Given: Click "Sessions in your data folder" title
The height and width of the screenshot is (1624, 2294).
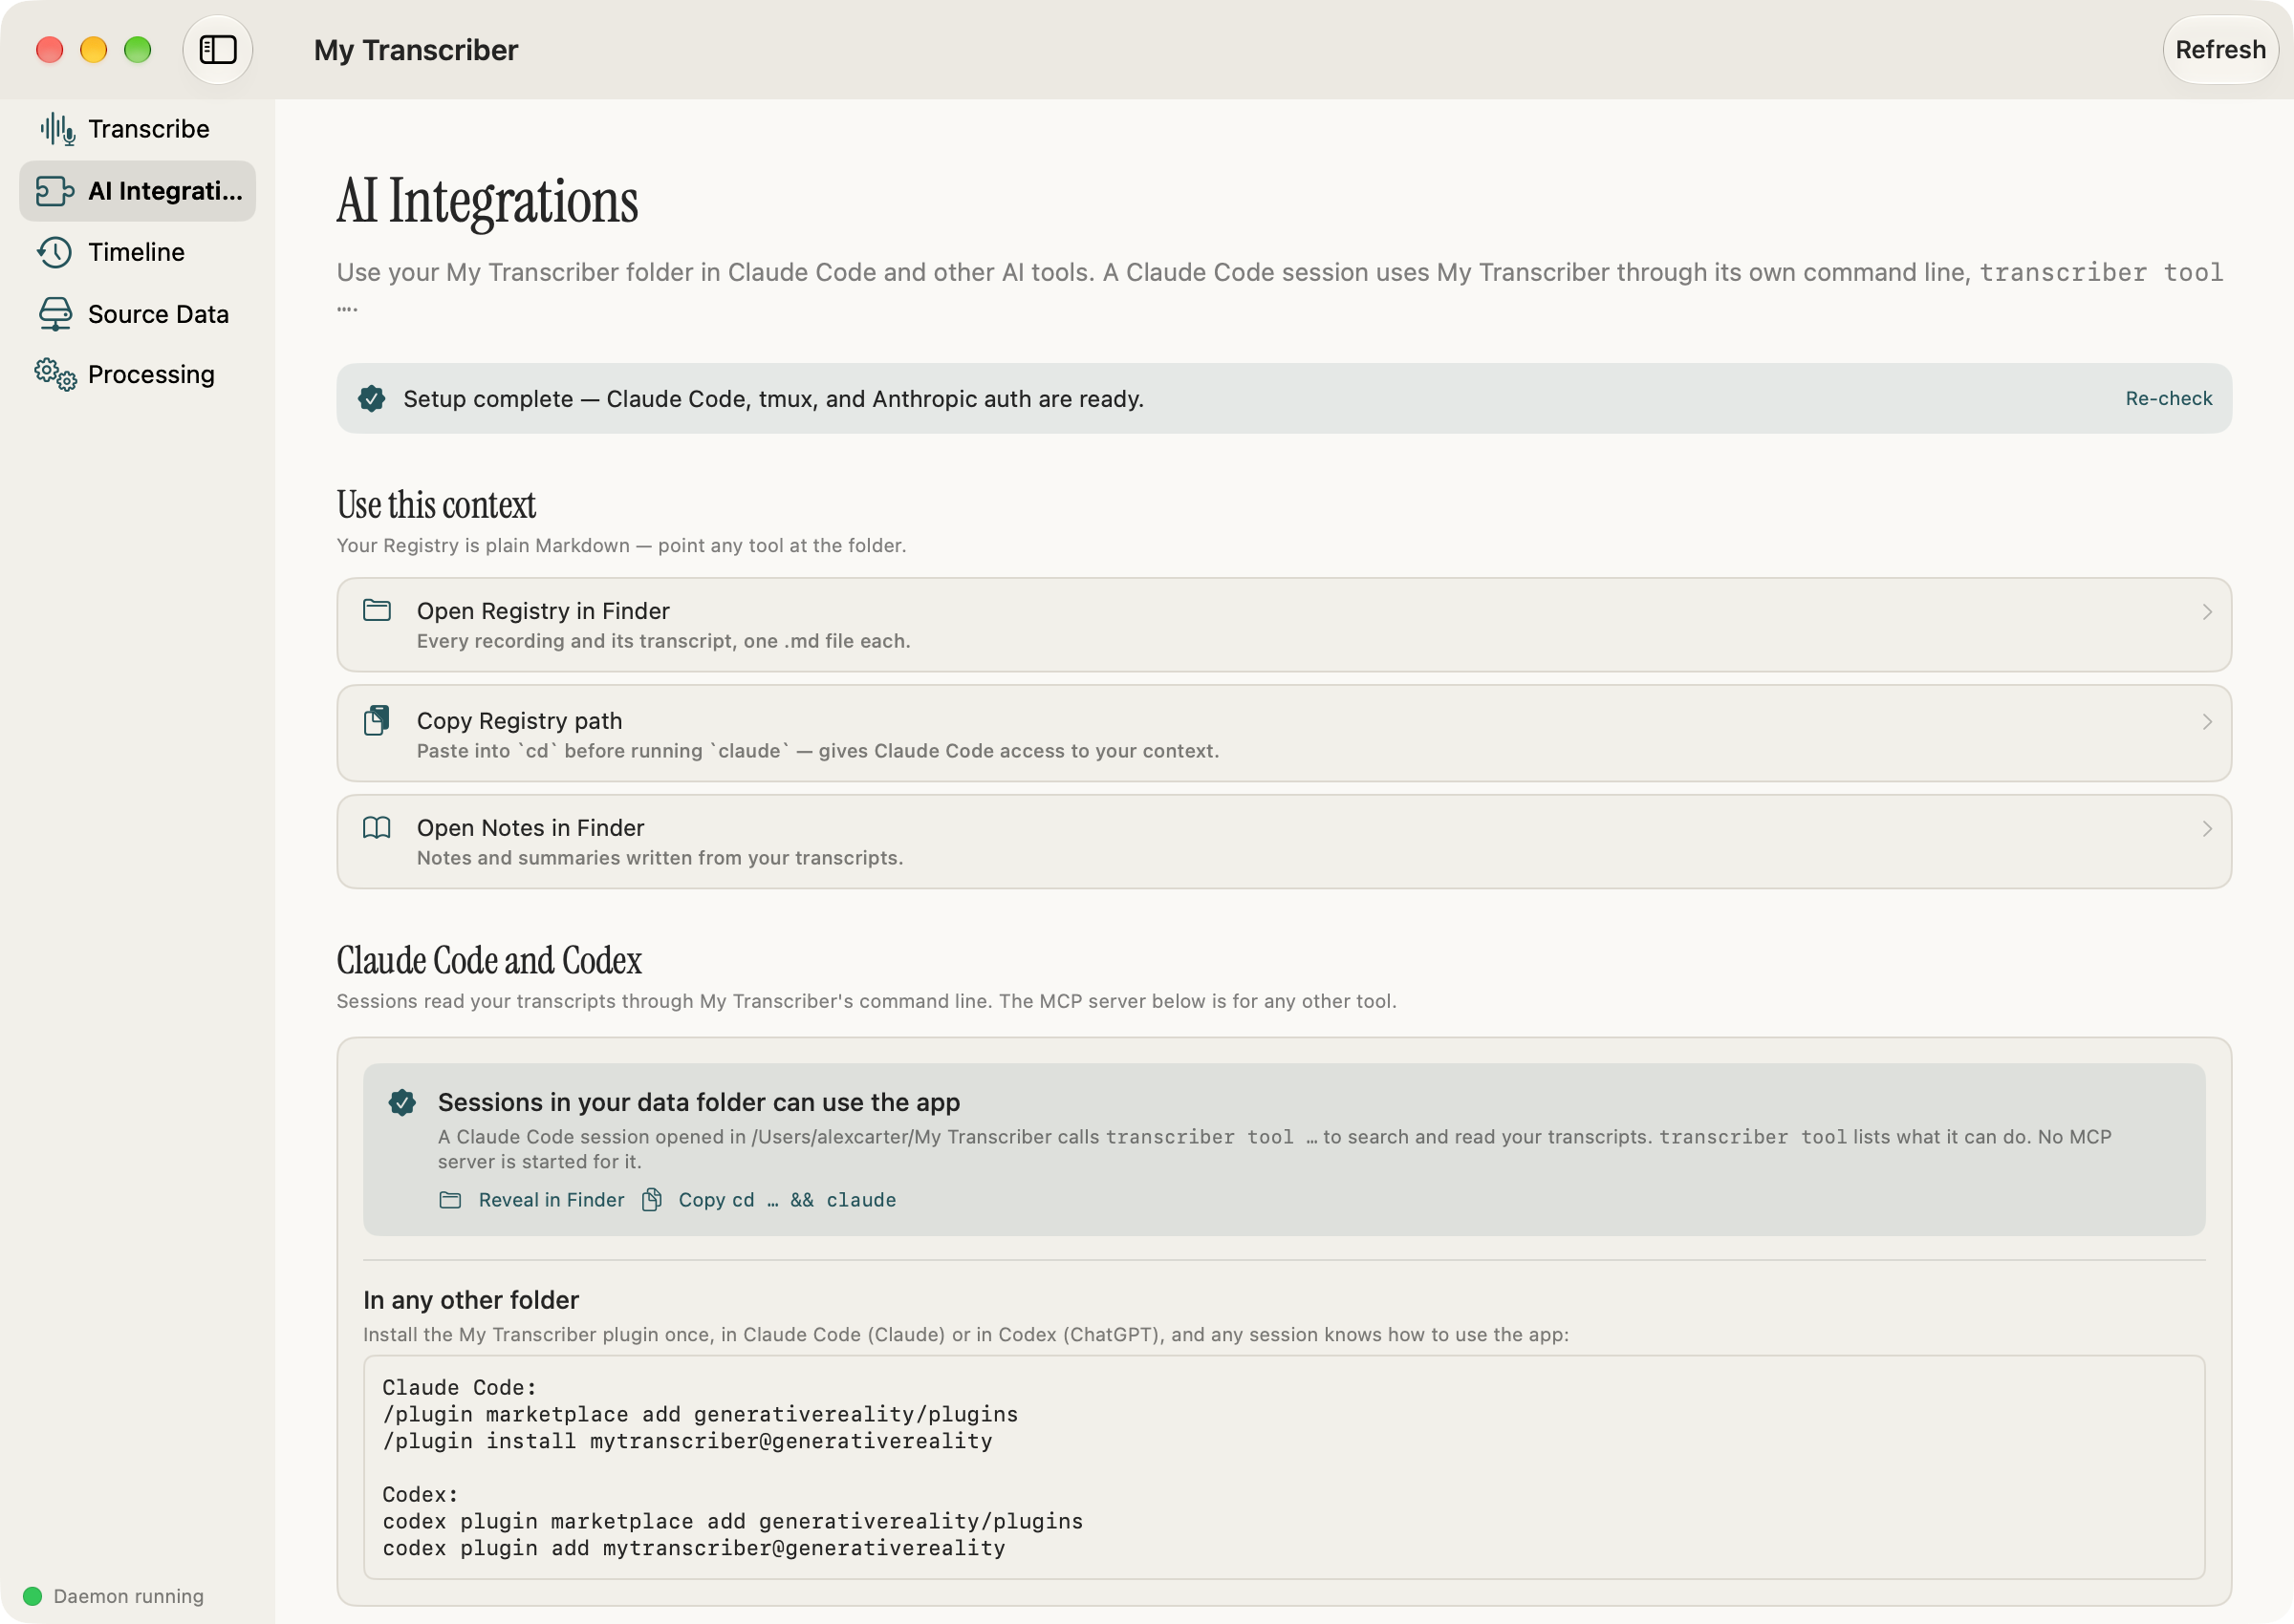Looking at the screenshot, I should click(x=699, y=1101).
